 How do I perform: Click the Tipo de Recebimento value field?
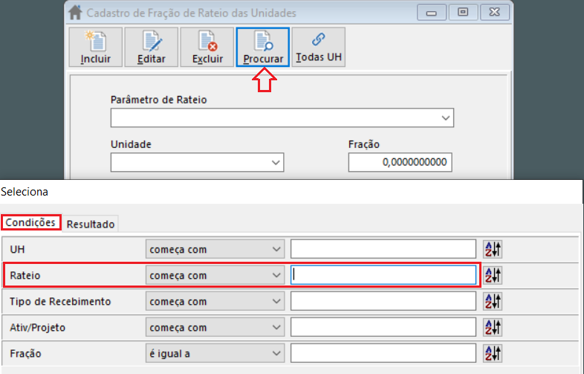point(383,301)
